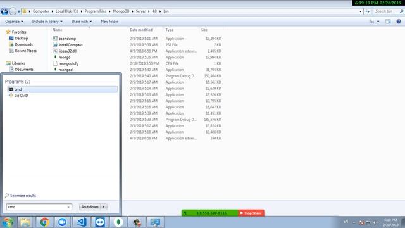Image resolution: width=405 pixels, height=228 pixels.
Task: Open the Organize menu
Action: pos(14,22)
